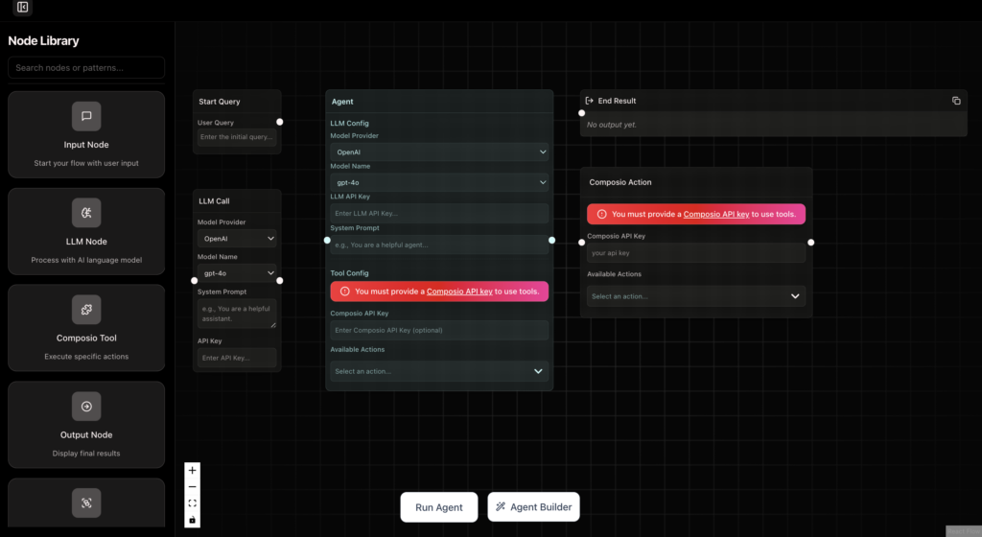Open the Composio Action Available Actions dropdown

696,296
